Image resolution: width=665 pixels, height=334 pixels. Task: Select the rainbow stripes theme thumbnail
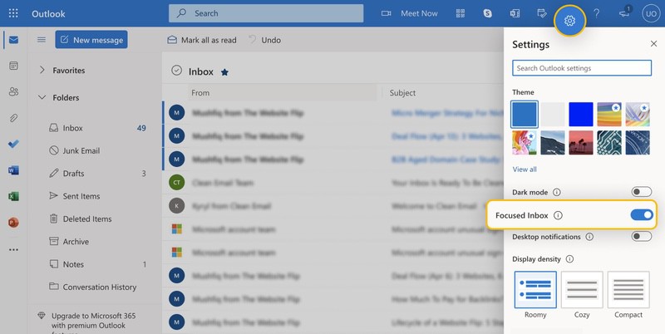609,114
